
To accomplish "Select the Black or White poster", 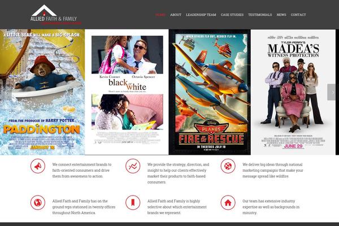I will [x=127, y=92].
